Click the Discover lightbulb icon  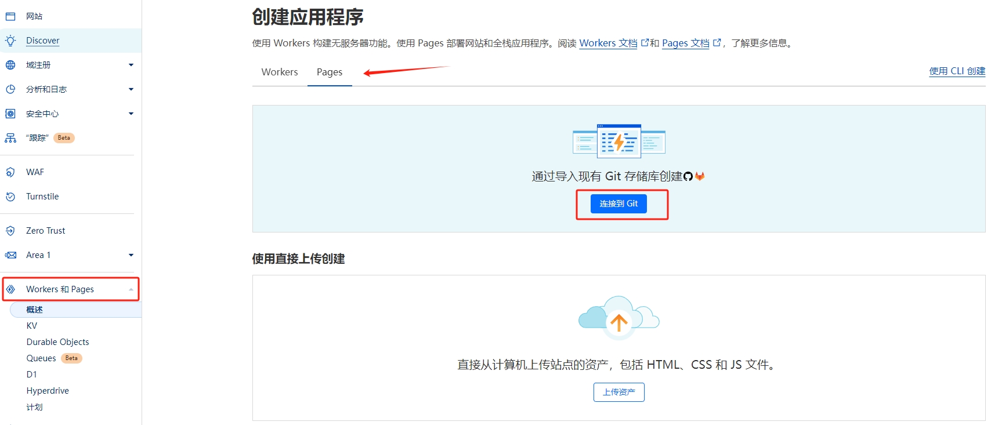point(10,41)
